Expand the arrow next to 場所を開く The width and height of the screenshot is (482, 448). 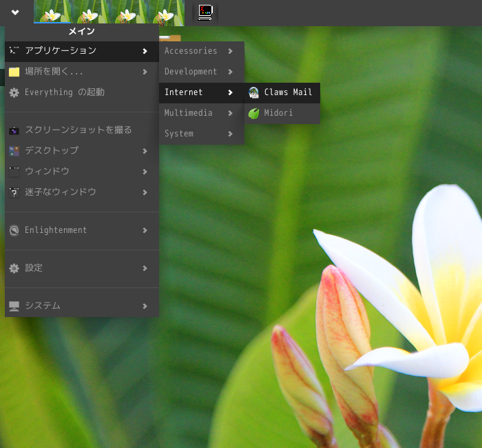pyautogui.click(x=145, y=72)
